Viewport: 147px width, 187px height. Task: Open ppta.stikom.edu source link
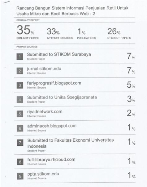[43, 174]
